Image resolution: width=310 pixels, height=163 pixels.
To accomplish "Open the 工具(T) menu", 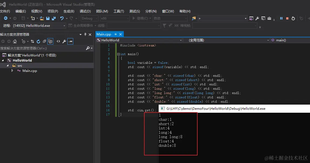I will 119,11.
